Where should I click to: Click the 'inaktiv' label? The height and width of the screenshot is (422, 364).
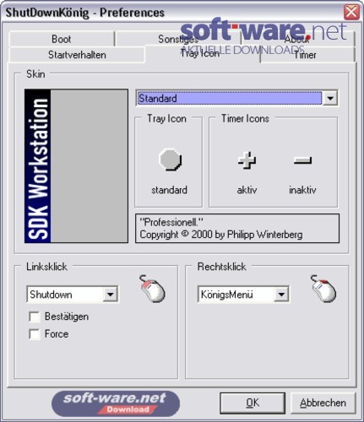pos(302,190)
